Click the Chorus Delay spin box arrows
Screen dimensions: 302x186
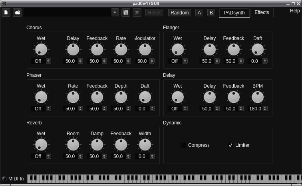click(80, 61)
